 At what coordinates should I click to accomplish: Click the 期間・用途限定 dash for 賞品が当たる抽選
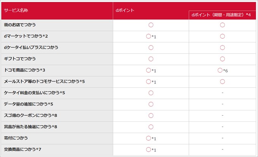point(222,127)
